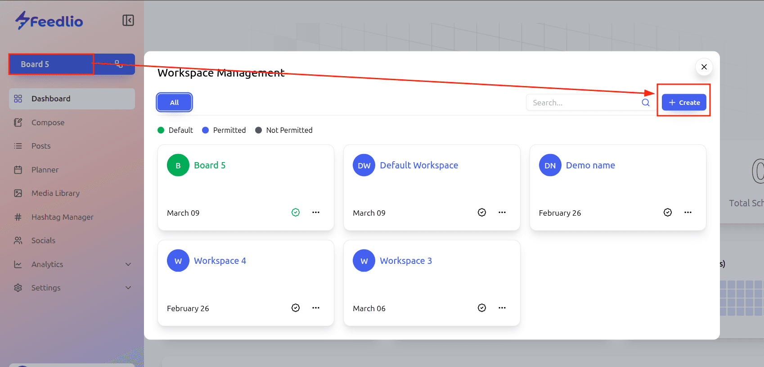The height and width of the screenshot is (367, 764).
Task: Collapse the sidebar using the panel icon
Action: pyautogui.click(x=128, y=20)
